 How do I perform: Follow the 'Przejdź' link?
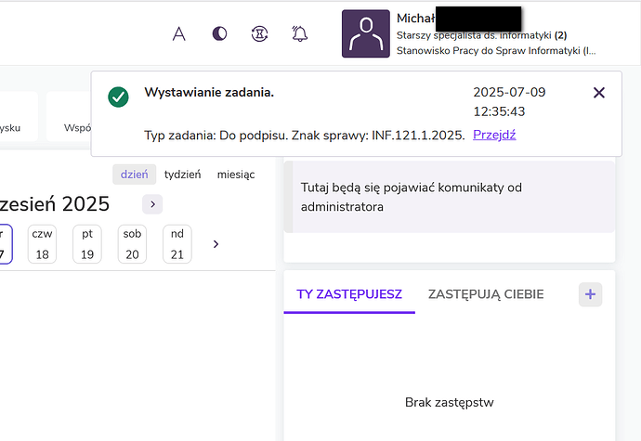point(494,135)
